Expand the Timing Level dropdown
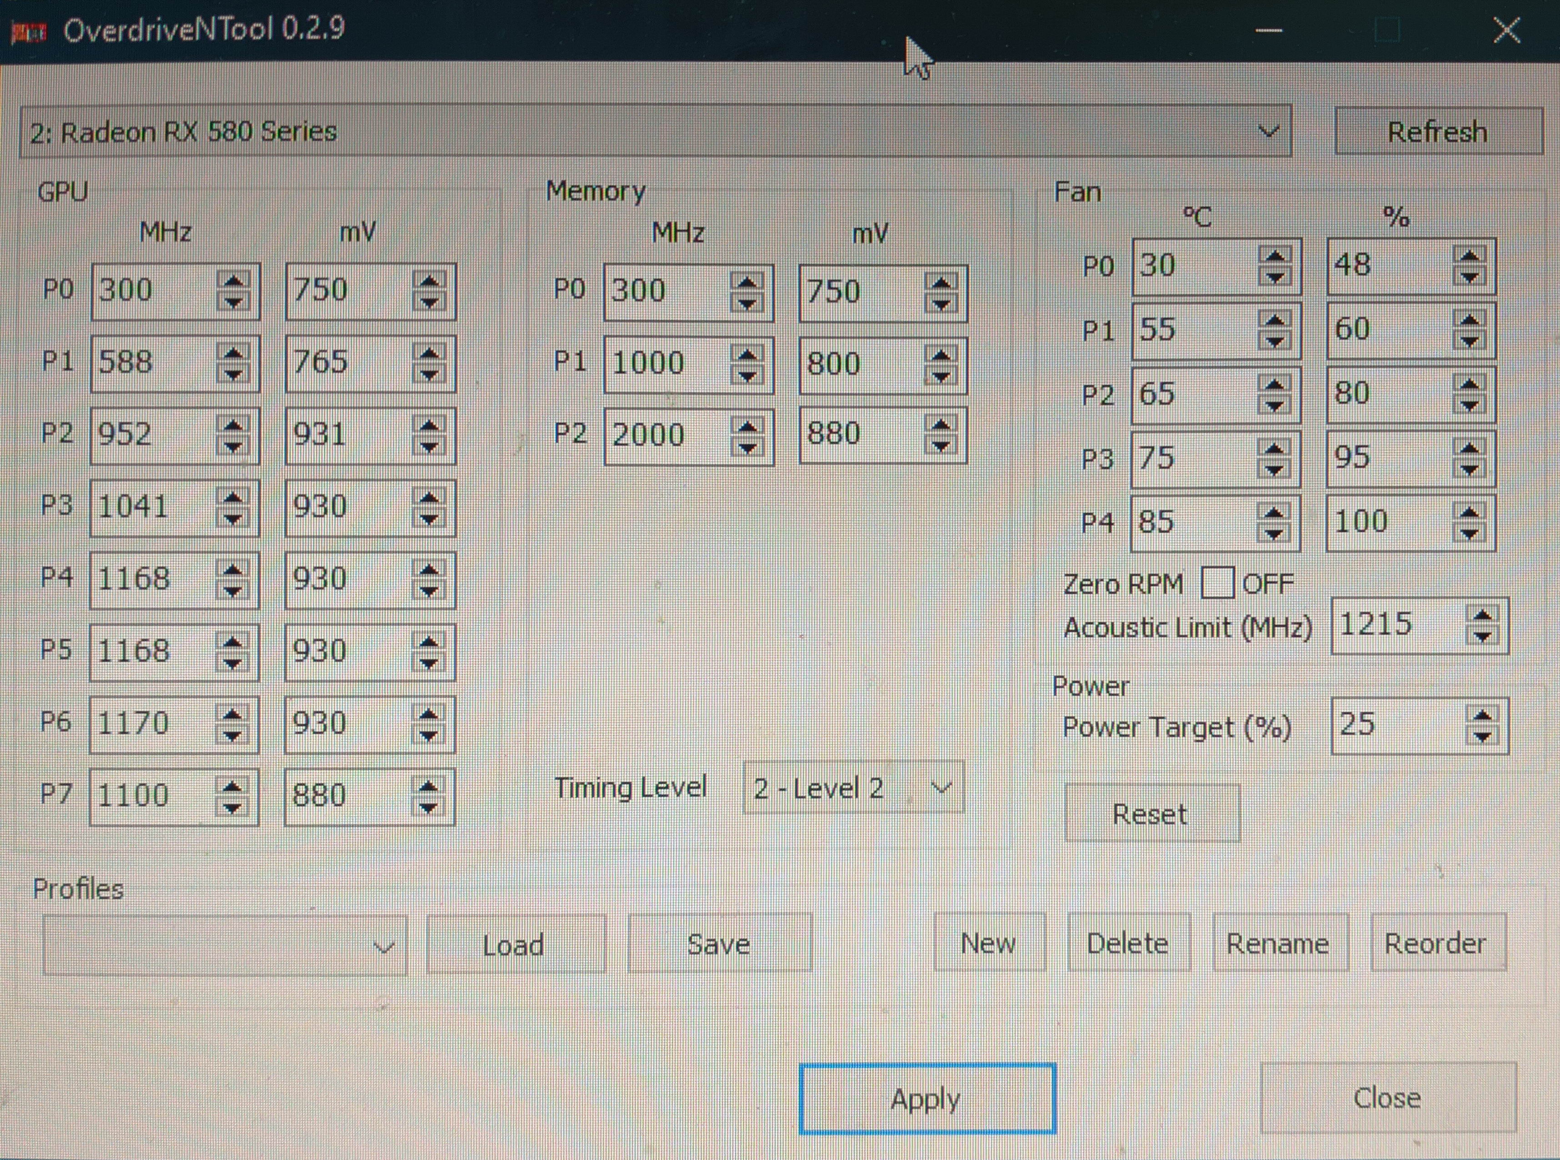Image resolution: width=1560 pixels, height=1160 pixels. point(941,788)
